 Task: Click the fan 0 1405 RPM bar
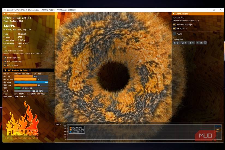[31, 91]
